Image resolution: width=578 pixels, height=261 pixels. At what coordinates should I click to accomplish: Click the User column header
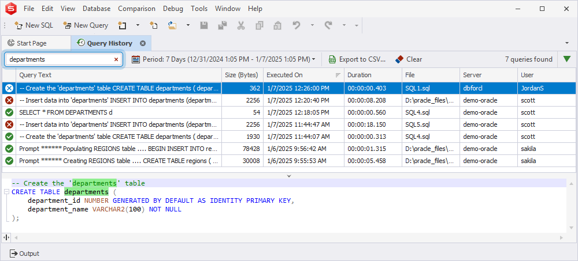pyautogui.click(x=547, y=75)
